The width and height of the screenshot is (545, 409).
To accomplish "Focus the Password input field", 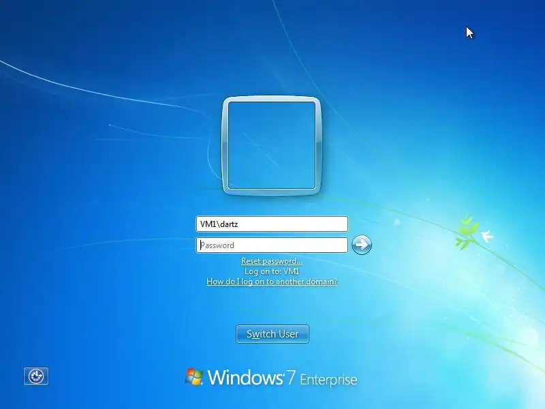I will click(272, 245).
